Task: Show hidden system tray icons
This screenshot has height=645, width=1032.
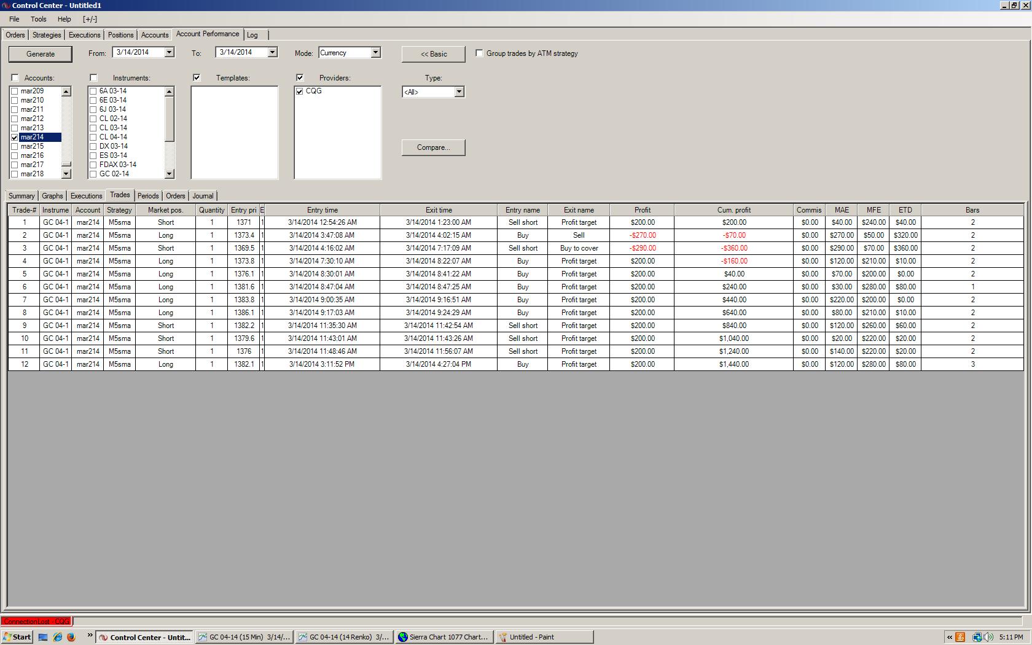Action: pyautogui.click(x=949, y=637)
